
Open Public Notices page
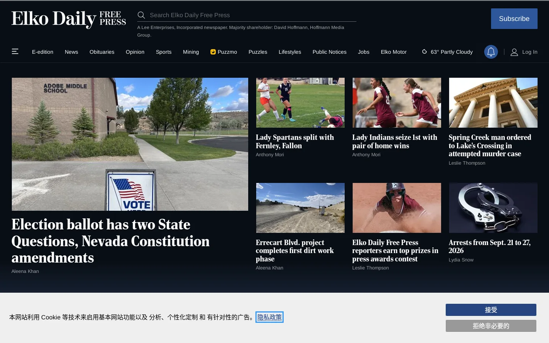click(x=329, y=52)
